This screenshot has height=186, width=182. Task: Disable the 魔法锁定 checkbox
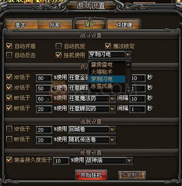pyautogui.click(x=108, y=46)
